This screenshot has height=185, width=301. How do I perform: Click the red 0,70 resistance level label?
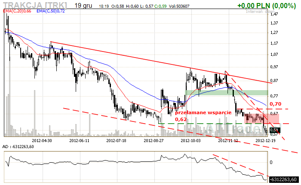pos(276,104)
